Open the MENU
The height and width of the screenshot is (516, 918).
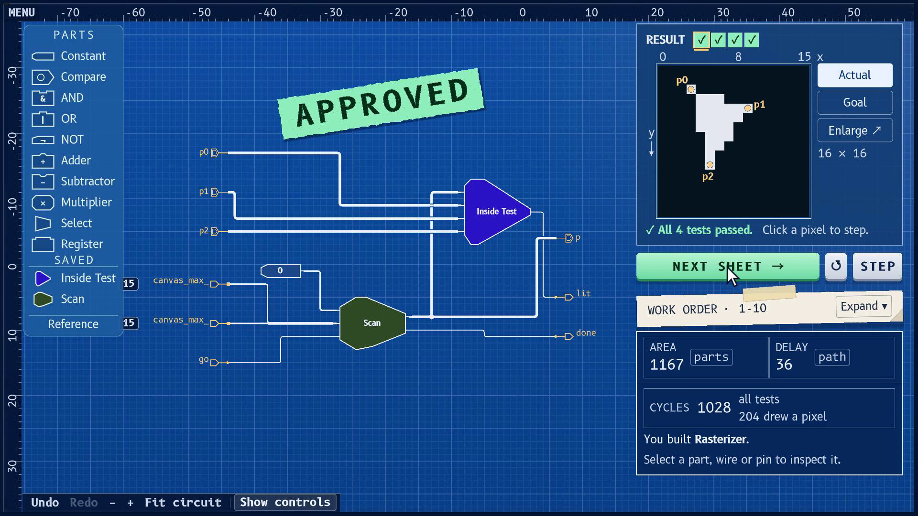click(22, 12)
